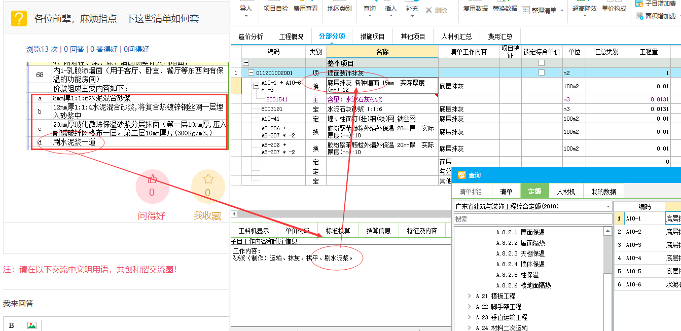Click the 面积增加费 toolbar icon
The height and width of the screenshot is (331, 681).
click(639, 16)
